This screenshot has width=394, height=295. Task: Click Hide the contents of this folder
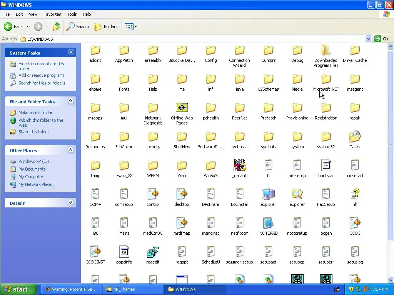point(41,66)
